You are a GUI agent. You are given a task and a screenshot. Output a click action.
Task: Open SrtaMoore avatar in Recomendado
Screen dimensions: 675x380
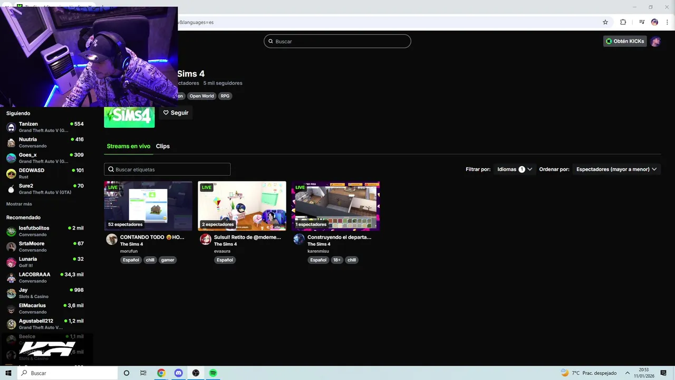click(11, 246)
